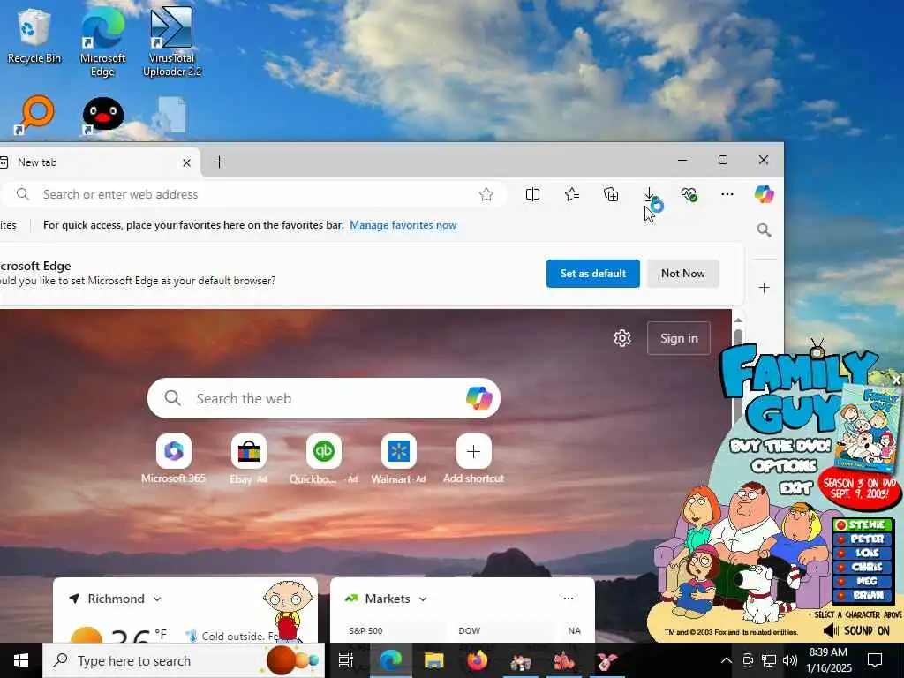Open the volume control in system tray
This screenshot has height=678, width=904.
(790, 660)
